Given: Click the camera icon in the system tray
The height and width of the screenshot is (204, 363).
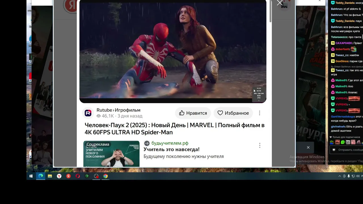Looking at the screenshot, I should pos(344,176).
